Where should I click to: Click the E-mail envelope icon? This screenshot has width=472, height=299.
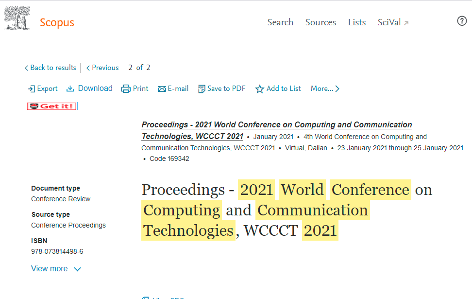162,89
